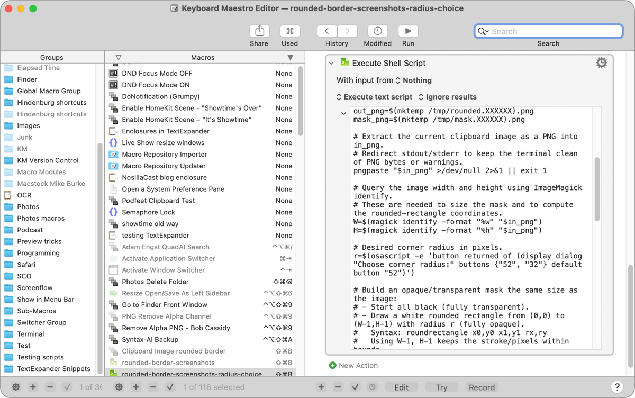This screenshot has width=635, height=398.
Task: Toggle the action enable checkmark button
Action: click(356, 387)
